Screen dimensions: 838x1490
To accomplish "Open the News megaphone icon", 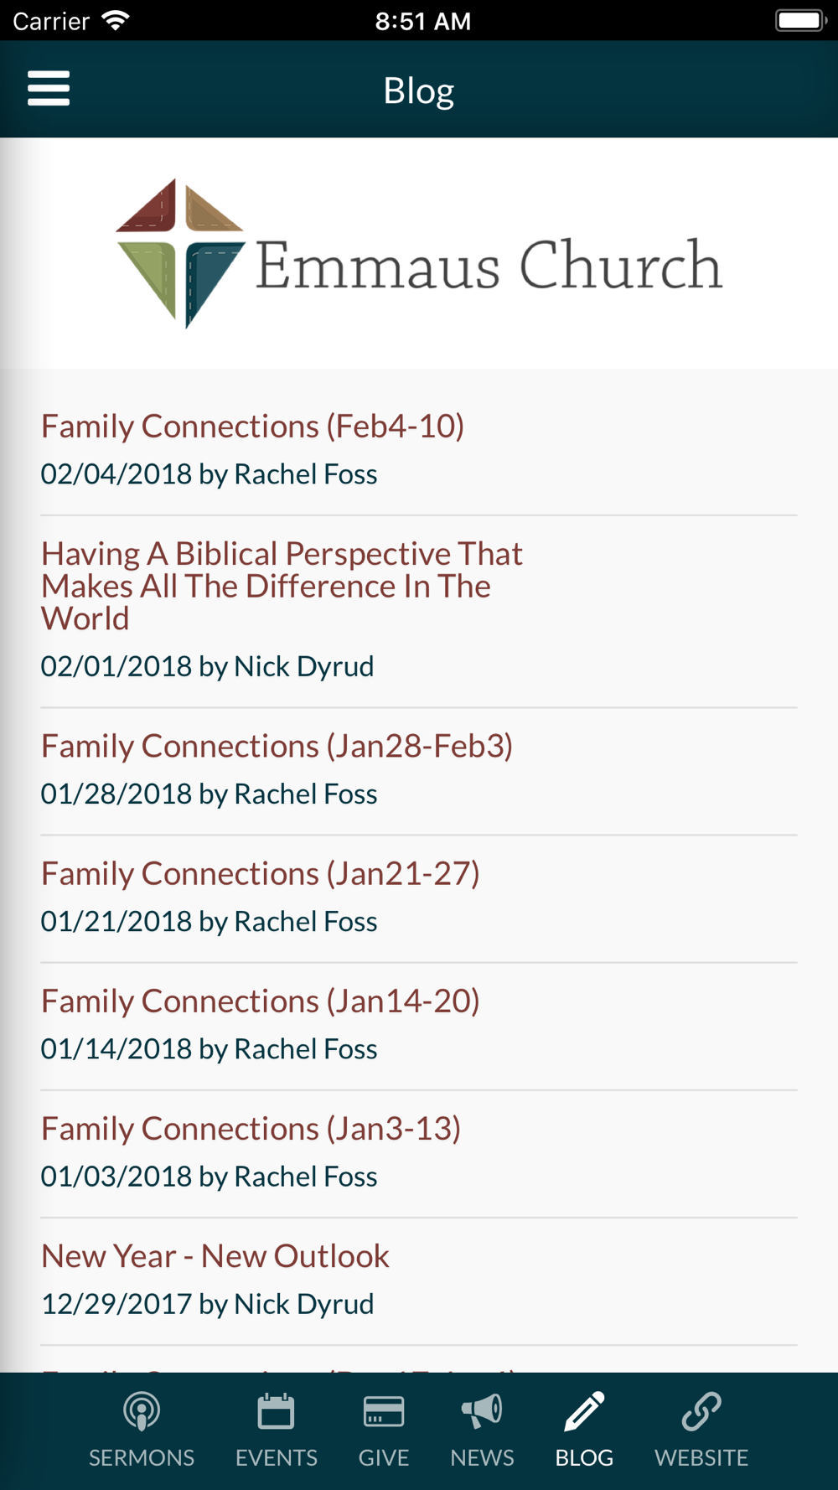I will point(482,1411).
